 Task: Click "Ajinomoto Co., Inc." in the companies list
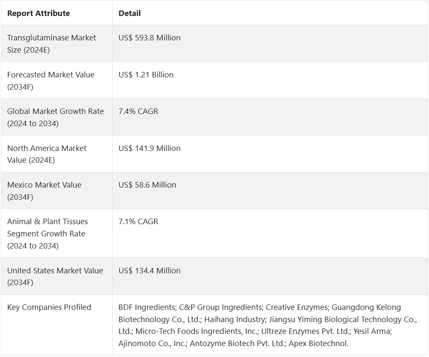pos(152,344)
